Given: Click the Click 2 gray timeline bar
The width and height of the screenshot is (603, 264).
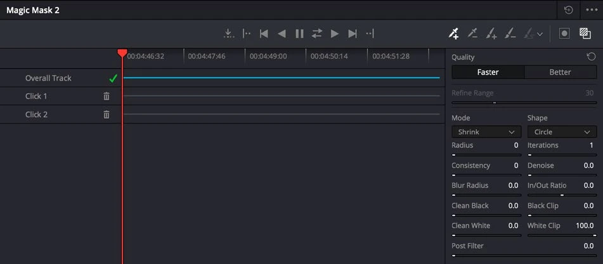Looking at the screenshot, I should coord(282,114).
